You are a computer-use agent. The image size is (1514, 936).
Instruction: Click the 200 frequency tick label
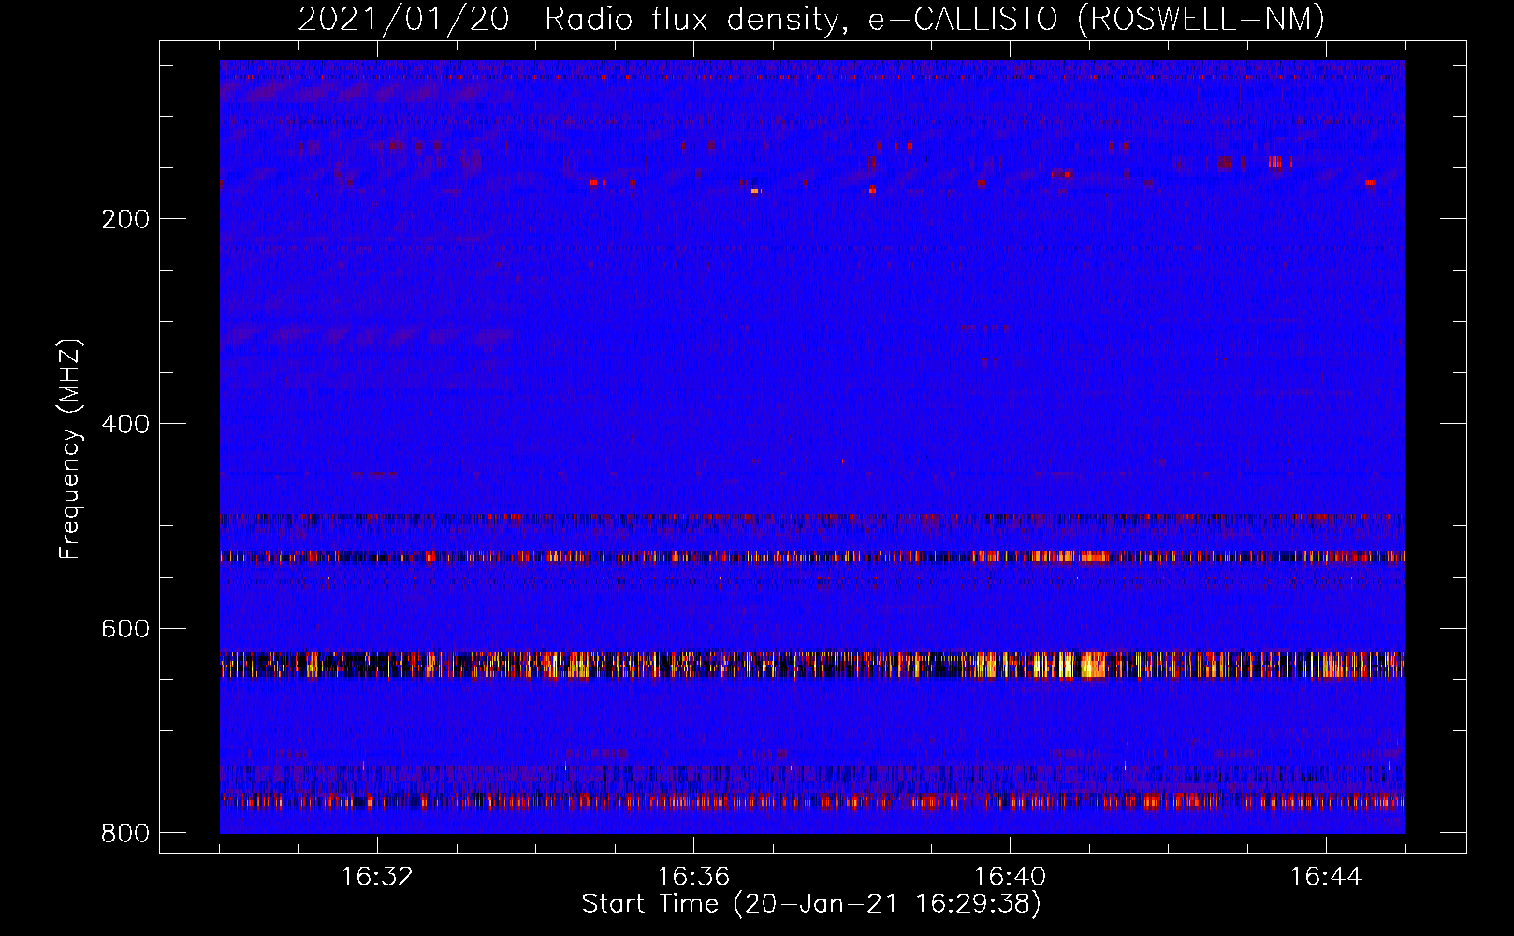[x=125, y=219]
